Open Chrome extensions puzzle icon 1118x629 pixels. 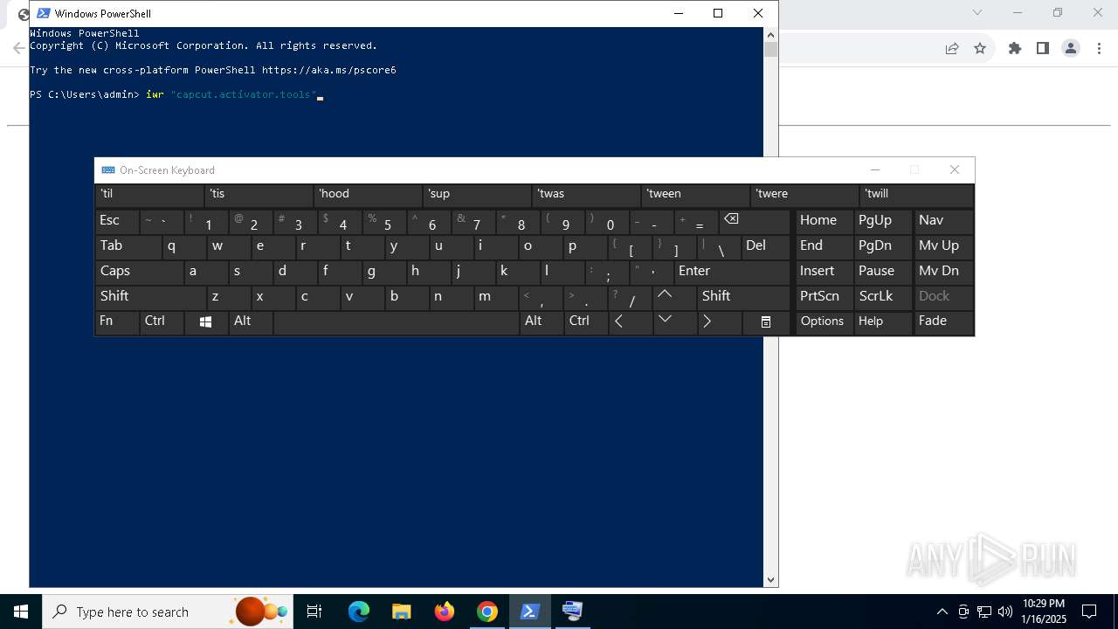pos(1015,48)
